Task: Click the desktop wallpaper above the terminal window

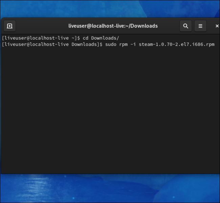Action: pyautogui.click(x=110, y=9)
